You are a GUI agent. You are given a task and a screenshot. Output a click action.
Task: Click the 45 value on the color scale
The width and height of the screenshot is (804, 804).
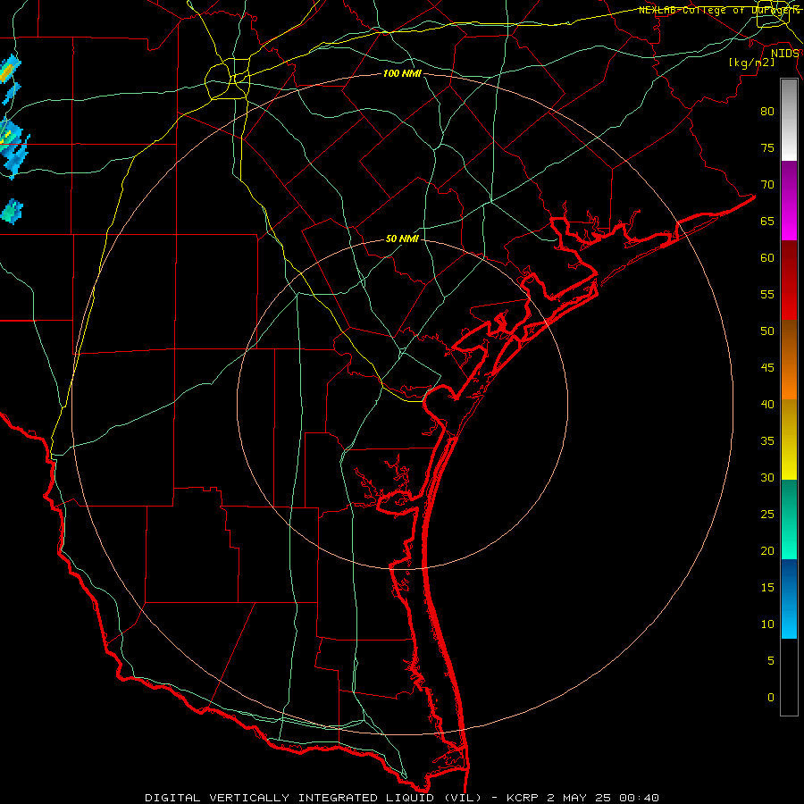[767, 368]
